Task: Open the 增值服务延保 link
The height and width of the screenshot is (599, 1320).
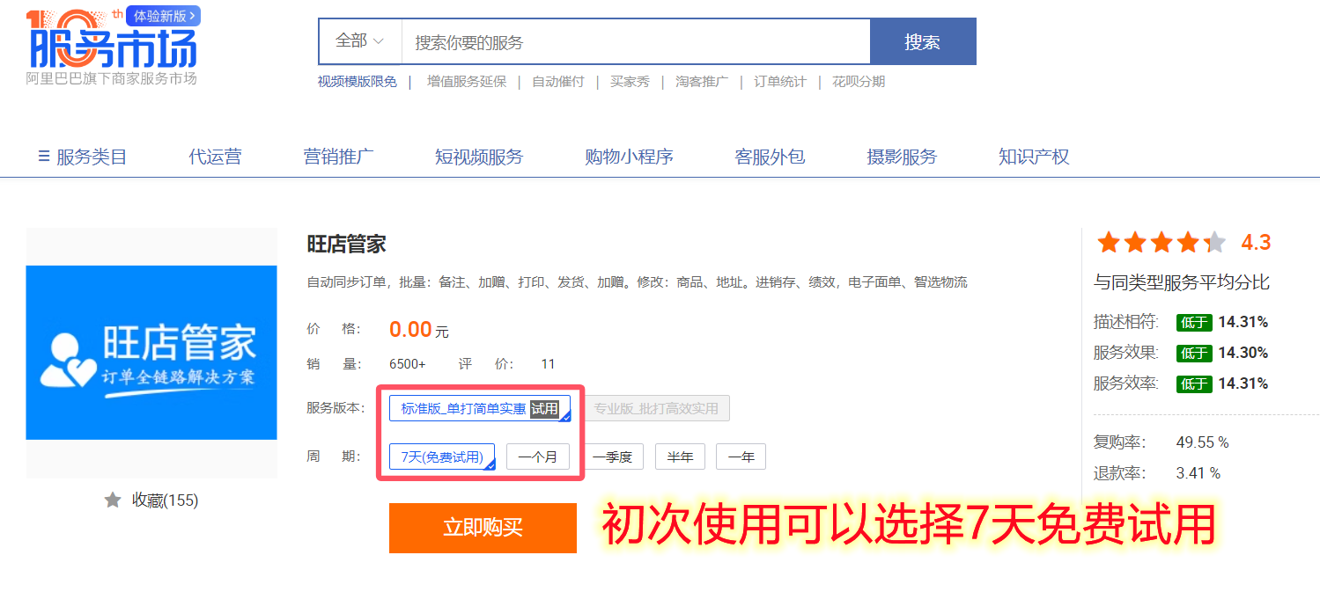Action: pyautogui.click(x=467, y=82)
